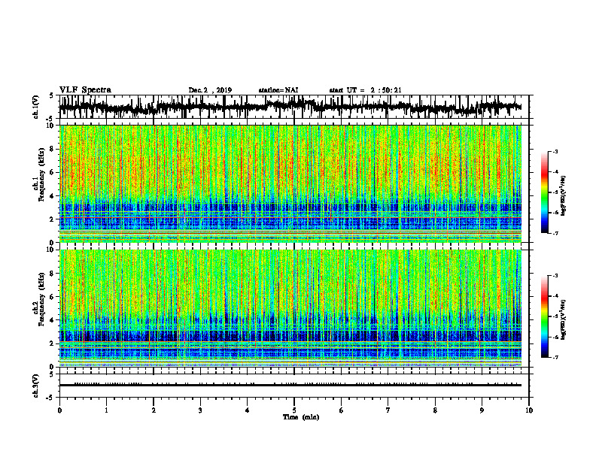
Task: Click time axis tick label "4"
Action: [x=248, y=410]
